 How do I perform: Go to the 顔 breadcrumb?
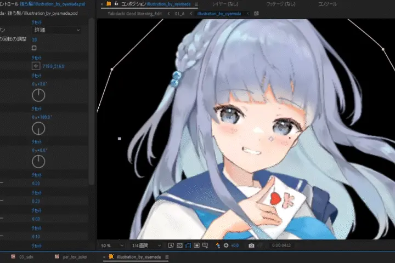click(x=256, y=14)
